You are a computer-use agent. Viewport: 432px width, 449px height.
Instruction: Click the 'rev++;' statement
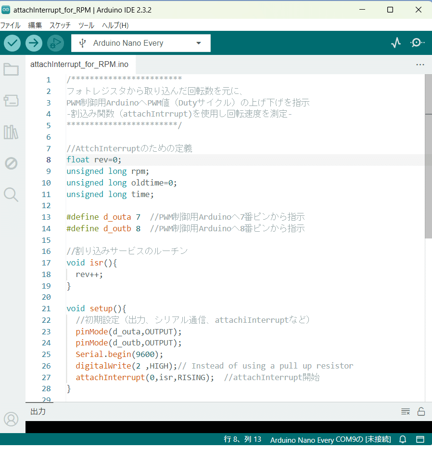click(x=89, y=274)
